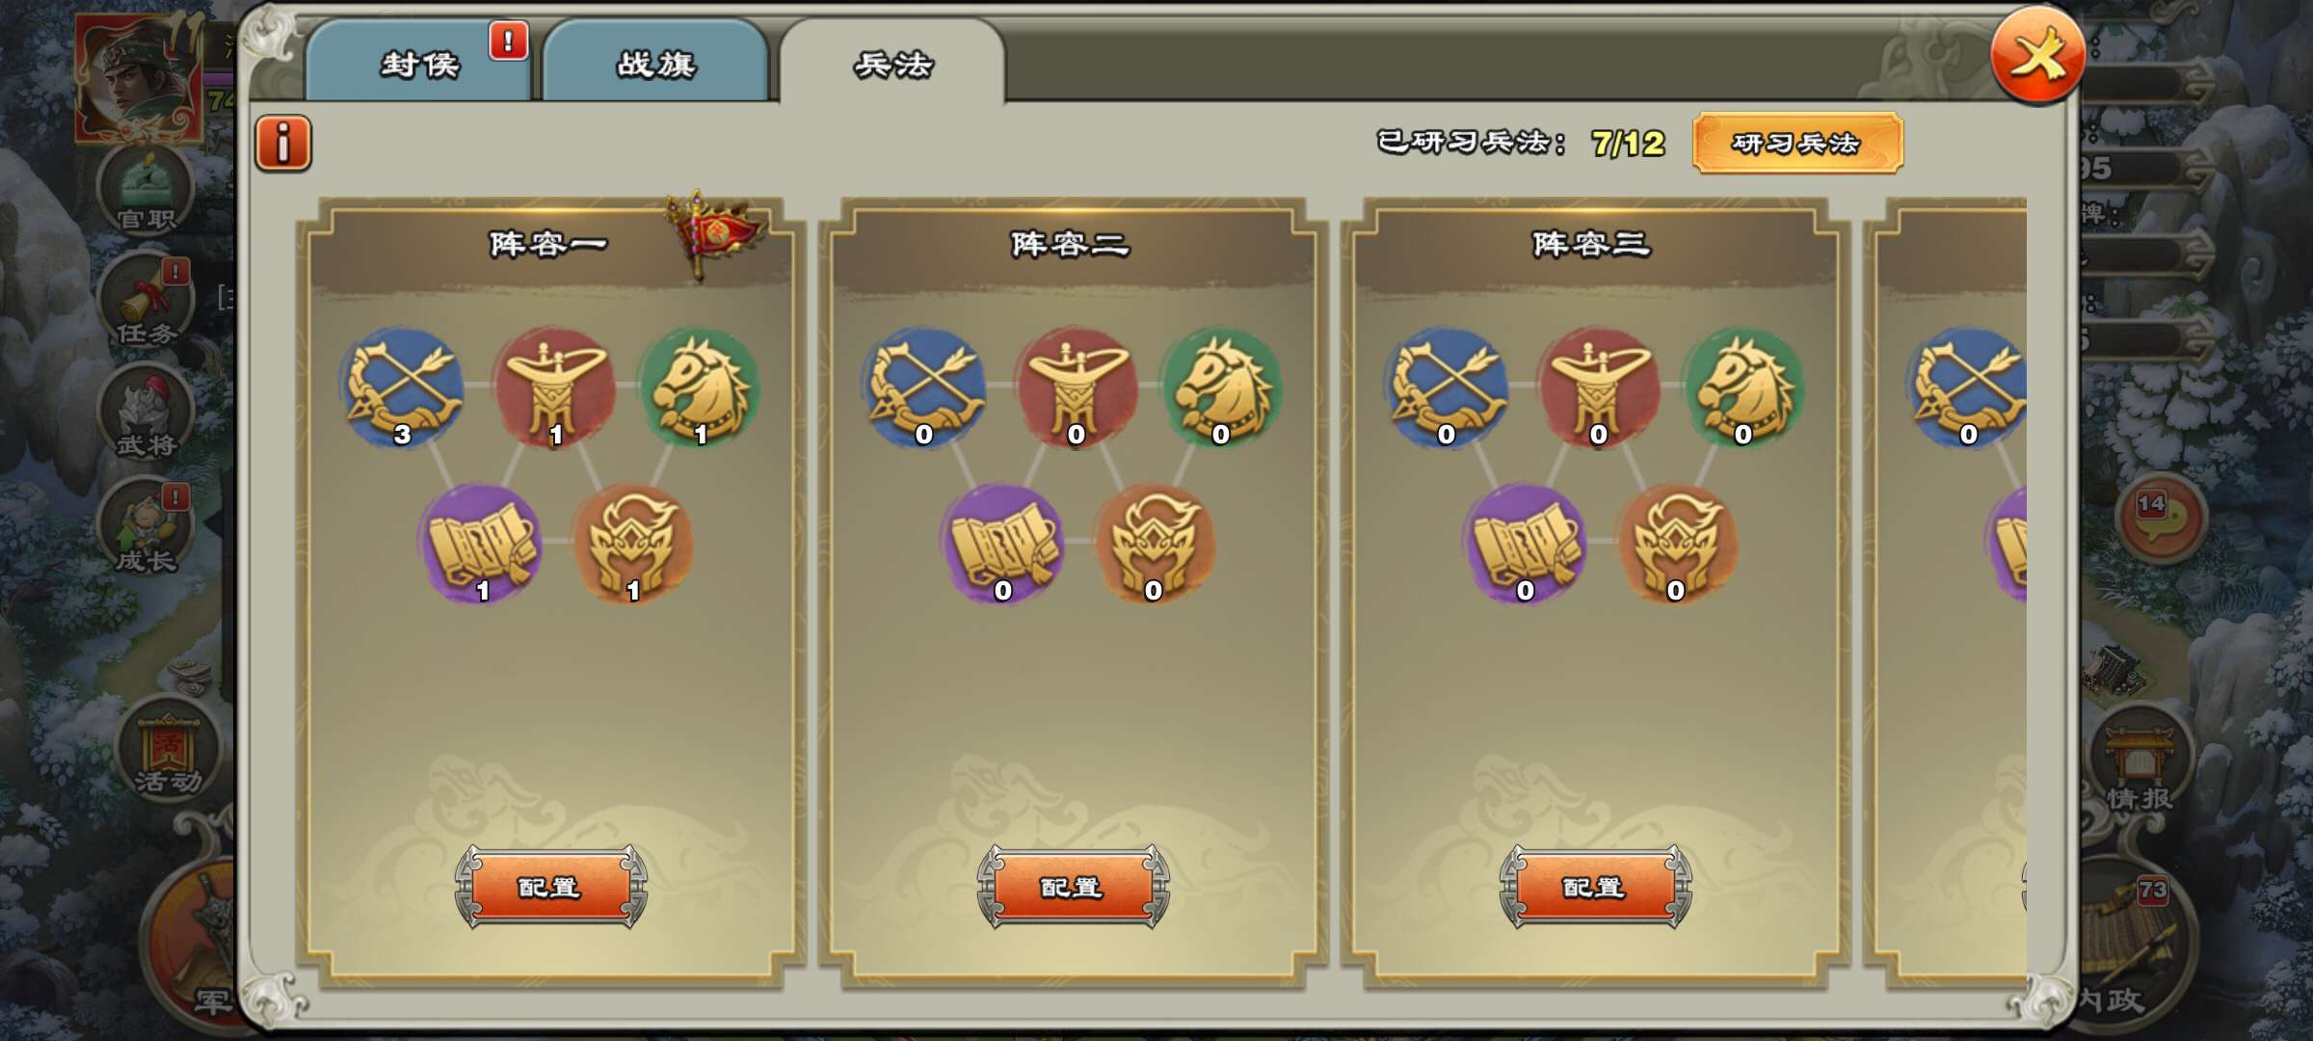This screenshot has width=2313, height=1041.
Task: Switch to the 封侯 tab
Action: tap(419, 64)
